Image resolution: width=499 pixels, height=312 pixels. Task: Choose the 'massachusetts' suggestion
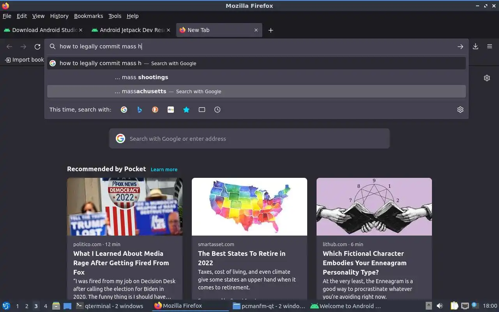(x=257, y=91)
